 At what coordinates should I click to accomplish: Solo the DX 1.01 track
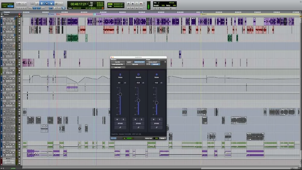point(10,21)
